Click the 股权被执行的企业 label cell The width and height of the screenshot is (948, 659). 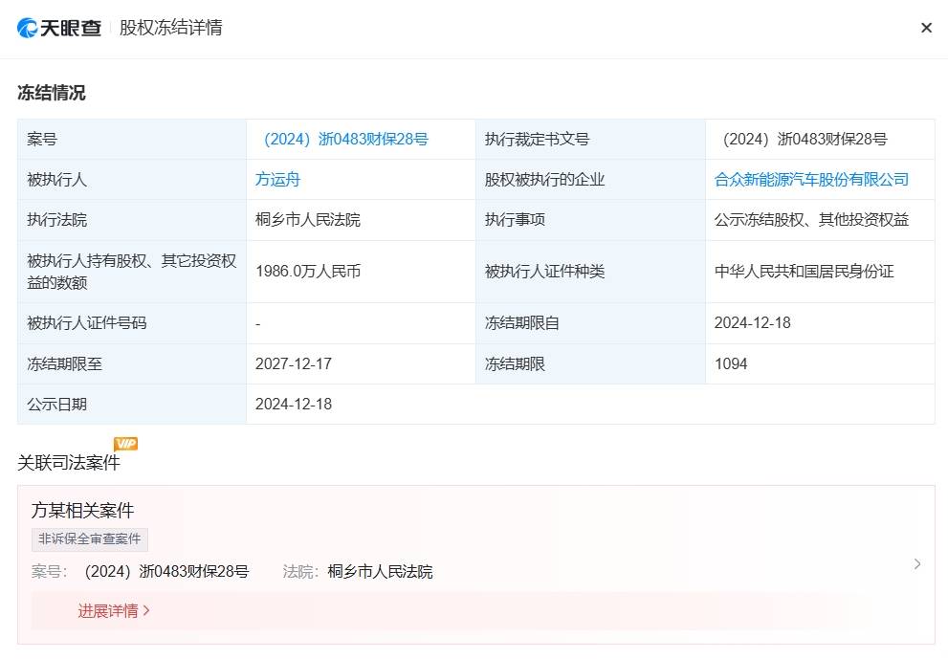pos(590,180)
